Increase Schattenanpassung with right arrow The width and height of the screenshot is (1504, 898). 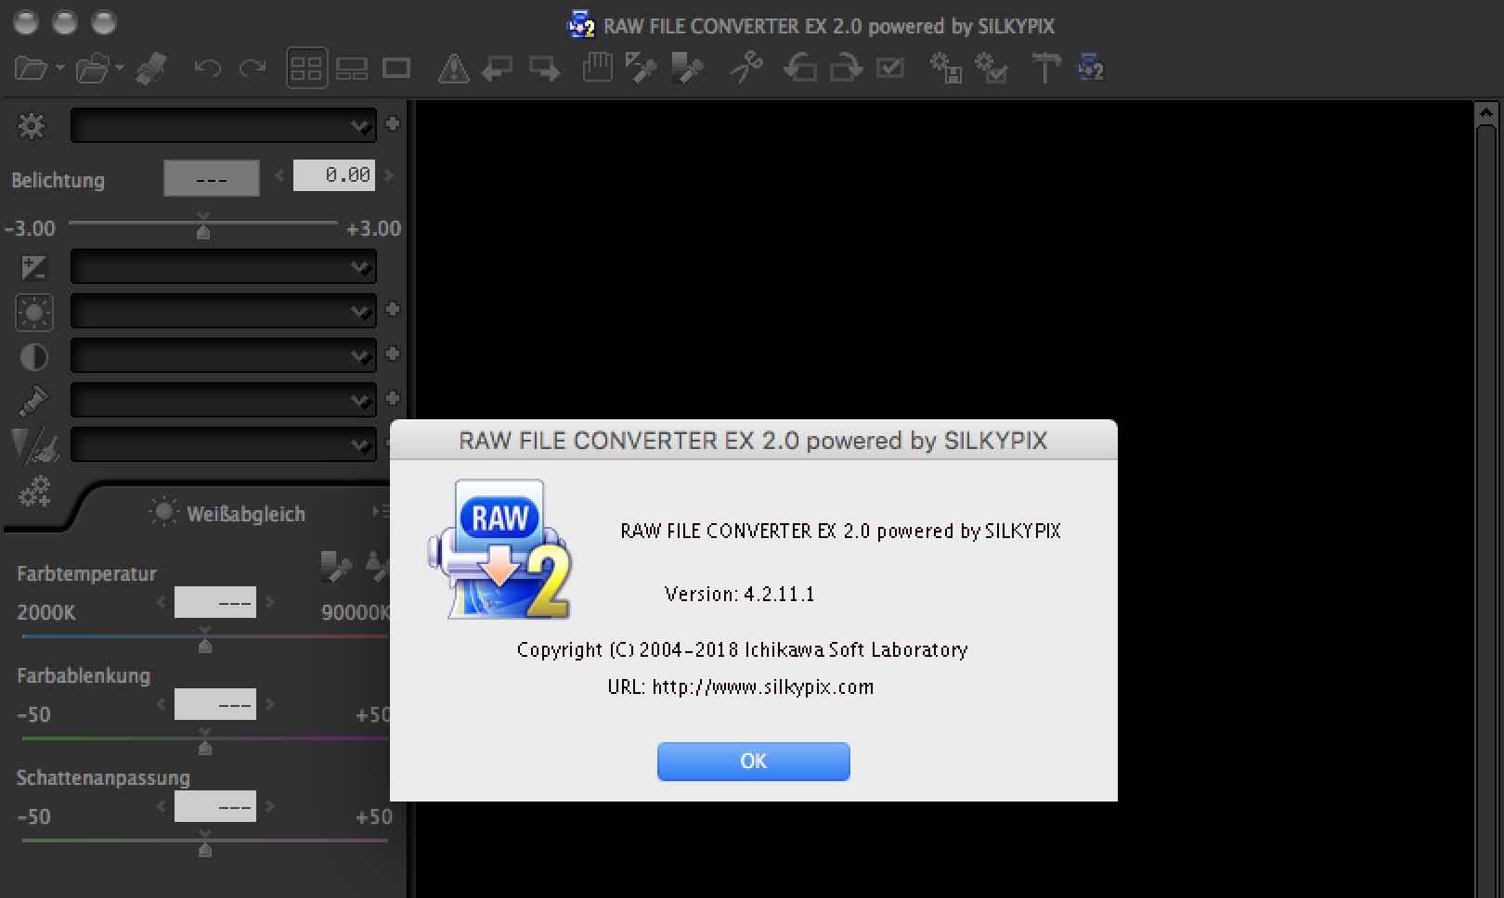click(270, 806)
